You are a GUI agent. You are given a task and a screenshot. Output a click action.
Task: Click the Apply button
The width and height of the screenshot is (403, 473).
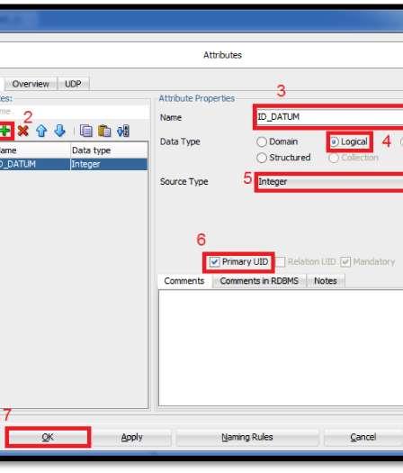point(131,437)
